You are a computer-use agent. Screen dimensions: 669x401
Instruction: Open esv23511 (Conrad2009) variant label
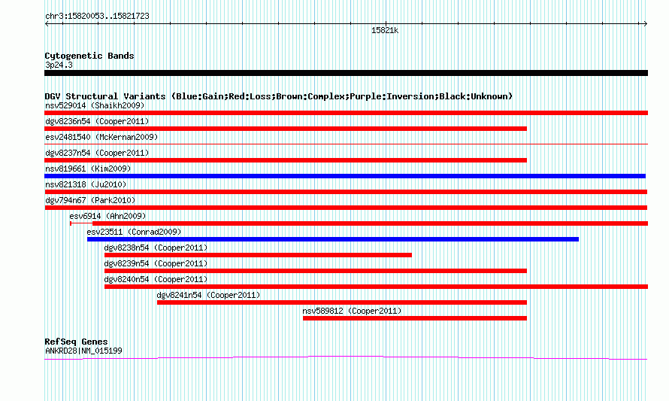[134, 232]
